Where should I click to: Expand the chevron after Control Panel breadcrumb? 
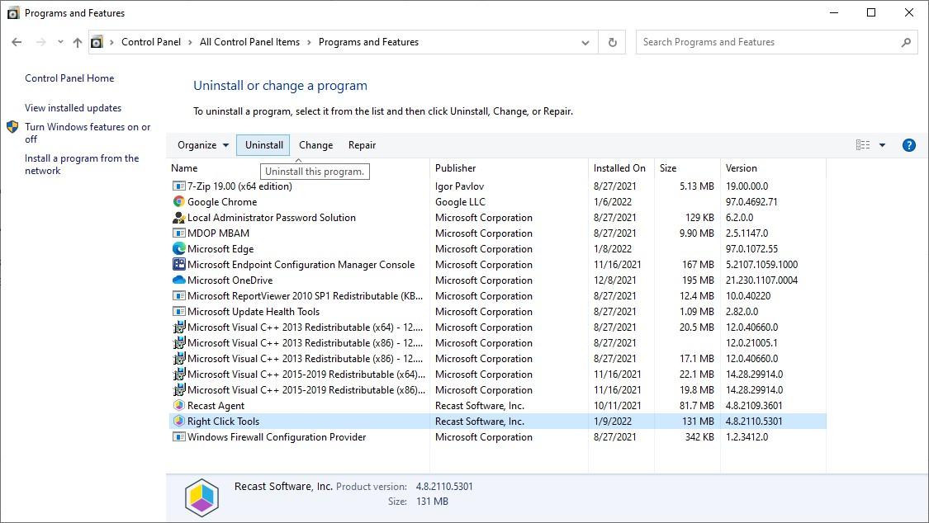190,42
